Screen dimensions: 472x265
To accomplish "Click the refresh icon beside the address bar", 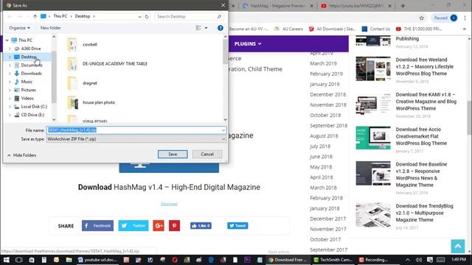I will [x=147, y=16].
